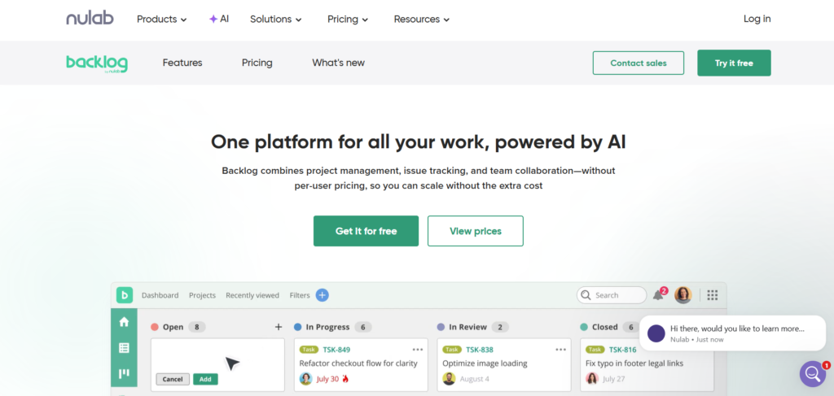
Task: Click the Get it for free button
Action: [x=366, y=231]
